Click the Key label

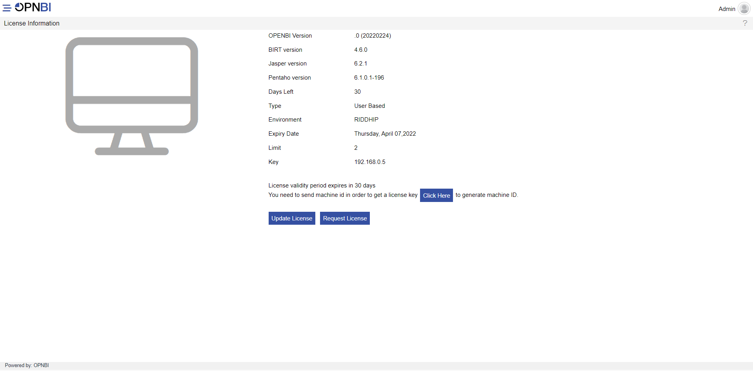tap(273, 162)
